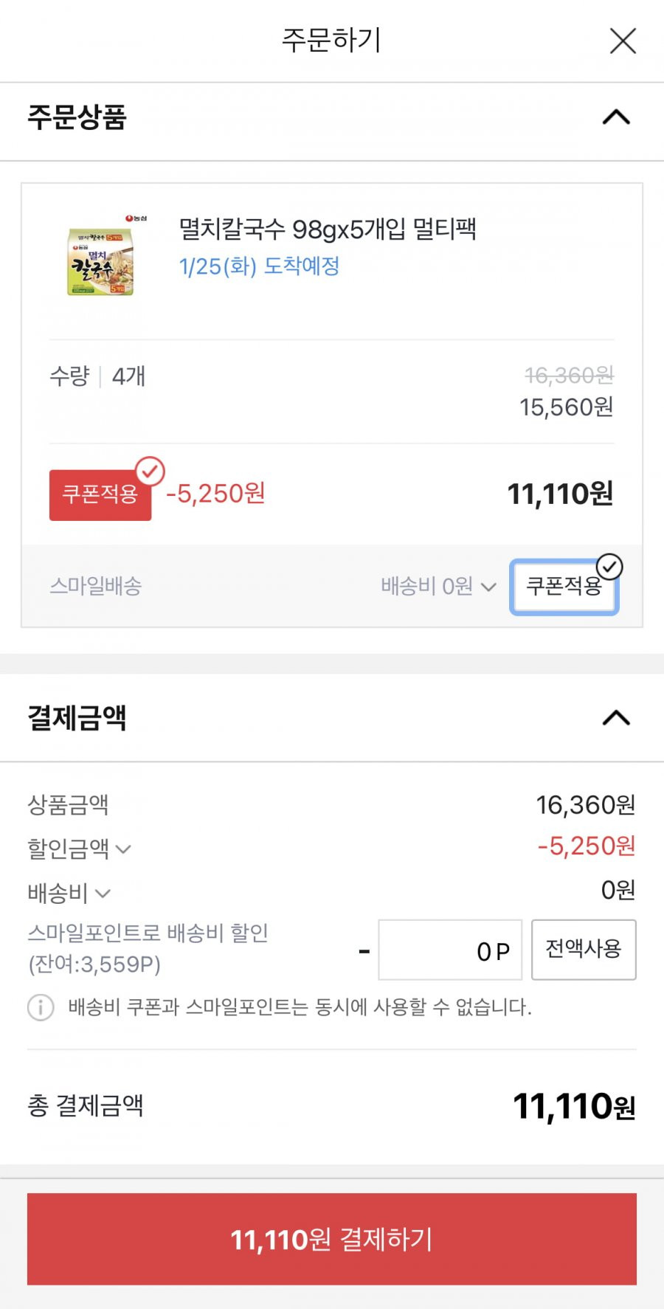Click the 수량 4개 quantity text
Screen dimensions: 664x1309
click(x=97, y=376)
